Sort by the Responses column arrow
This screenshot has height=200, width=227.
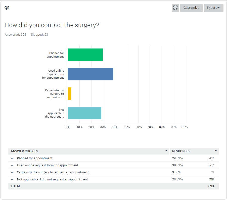[x=216, y=151]
